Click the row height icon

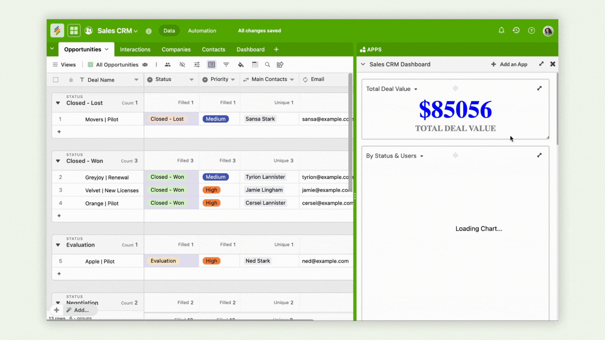255,65
